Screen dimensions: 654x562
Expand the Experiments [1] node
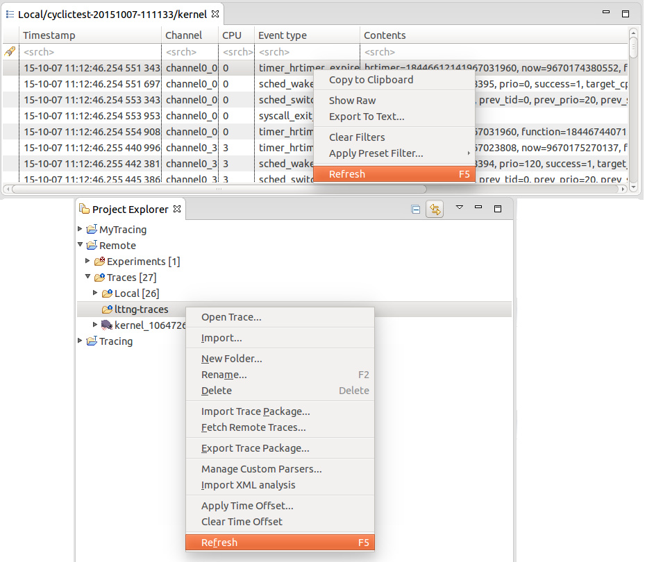coord(88,262)
